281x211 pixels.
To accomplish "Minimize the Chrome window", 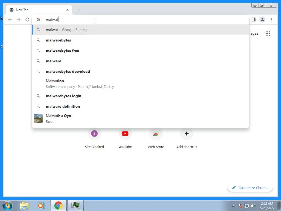I will click(255, 5).
